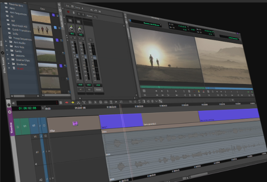Click the Color column header in bin
This screenshot has width=267, height=182.
43,9
